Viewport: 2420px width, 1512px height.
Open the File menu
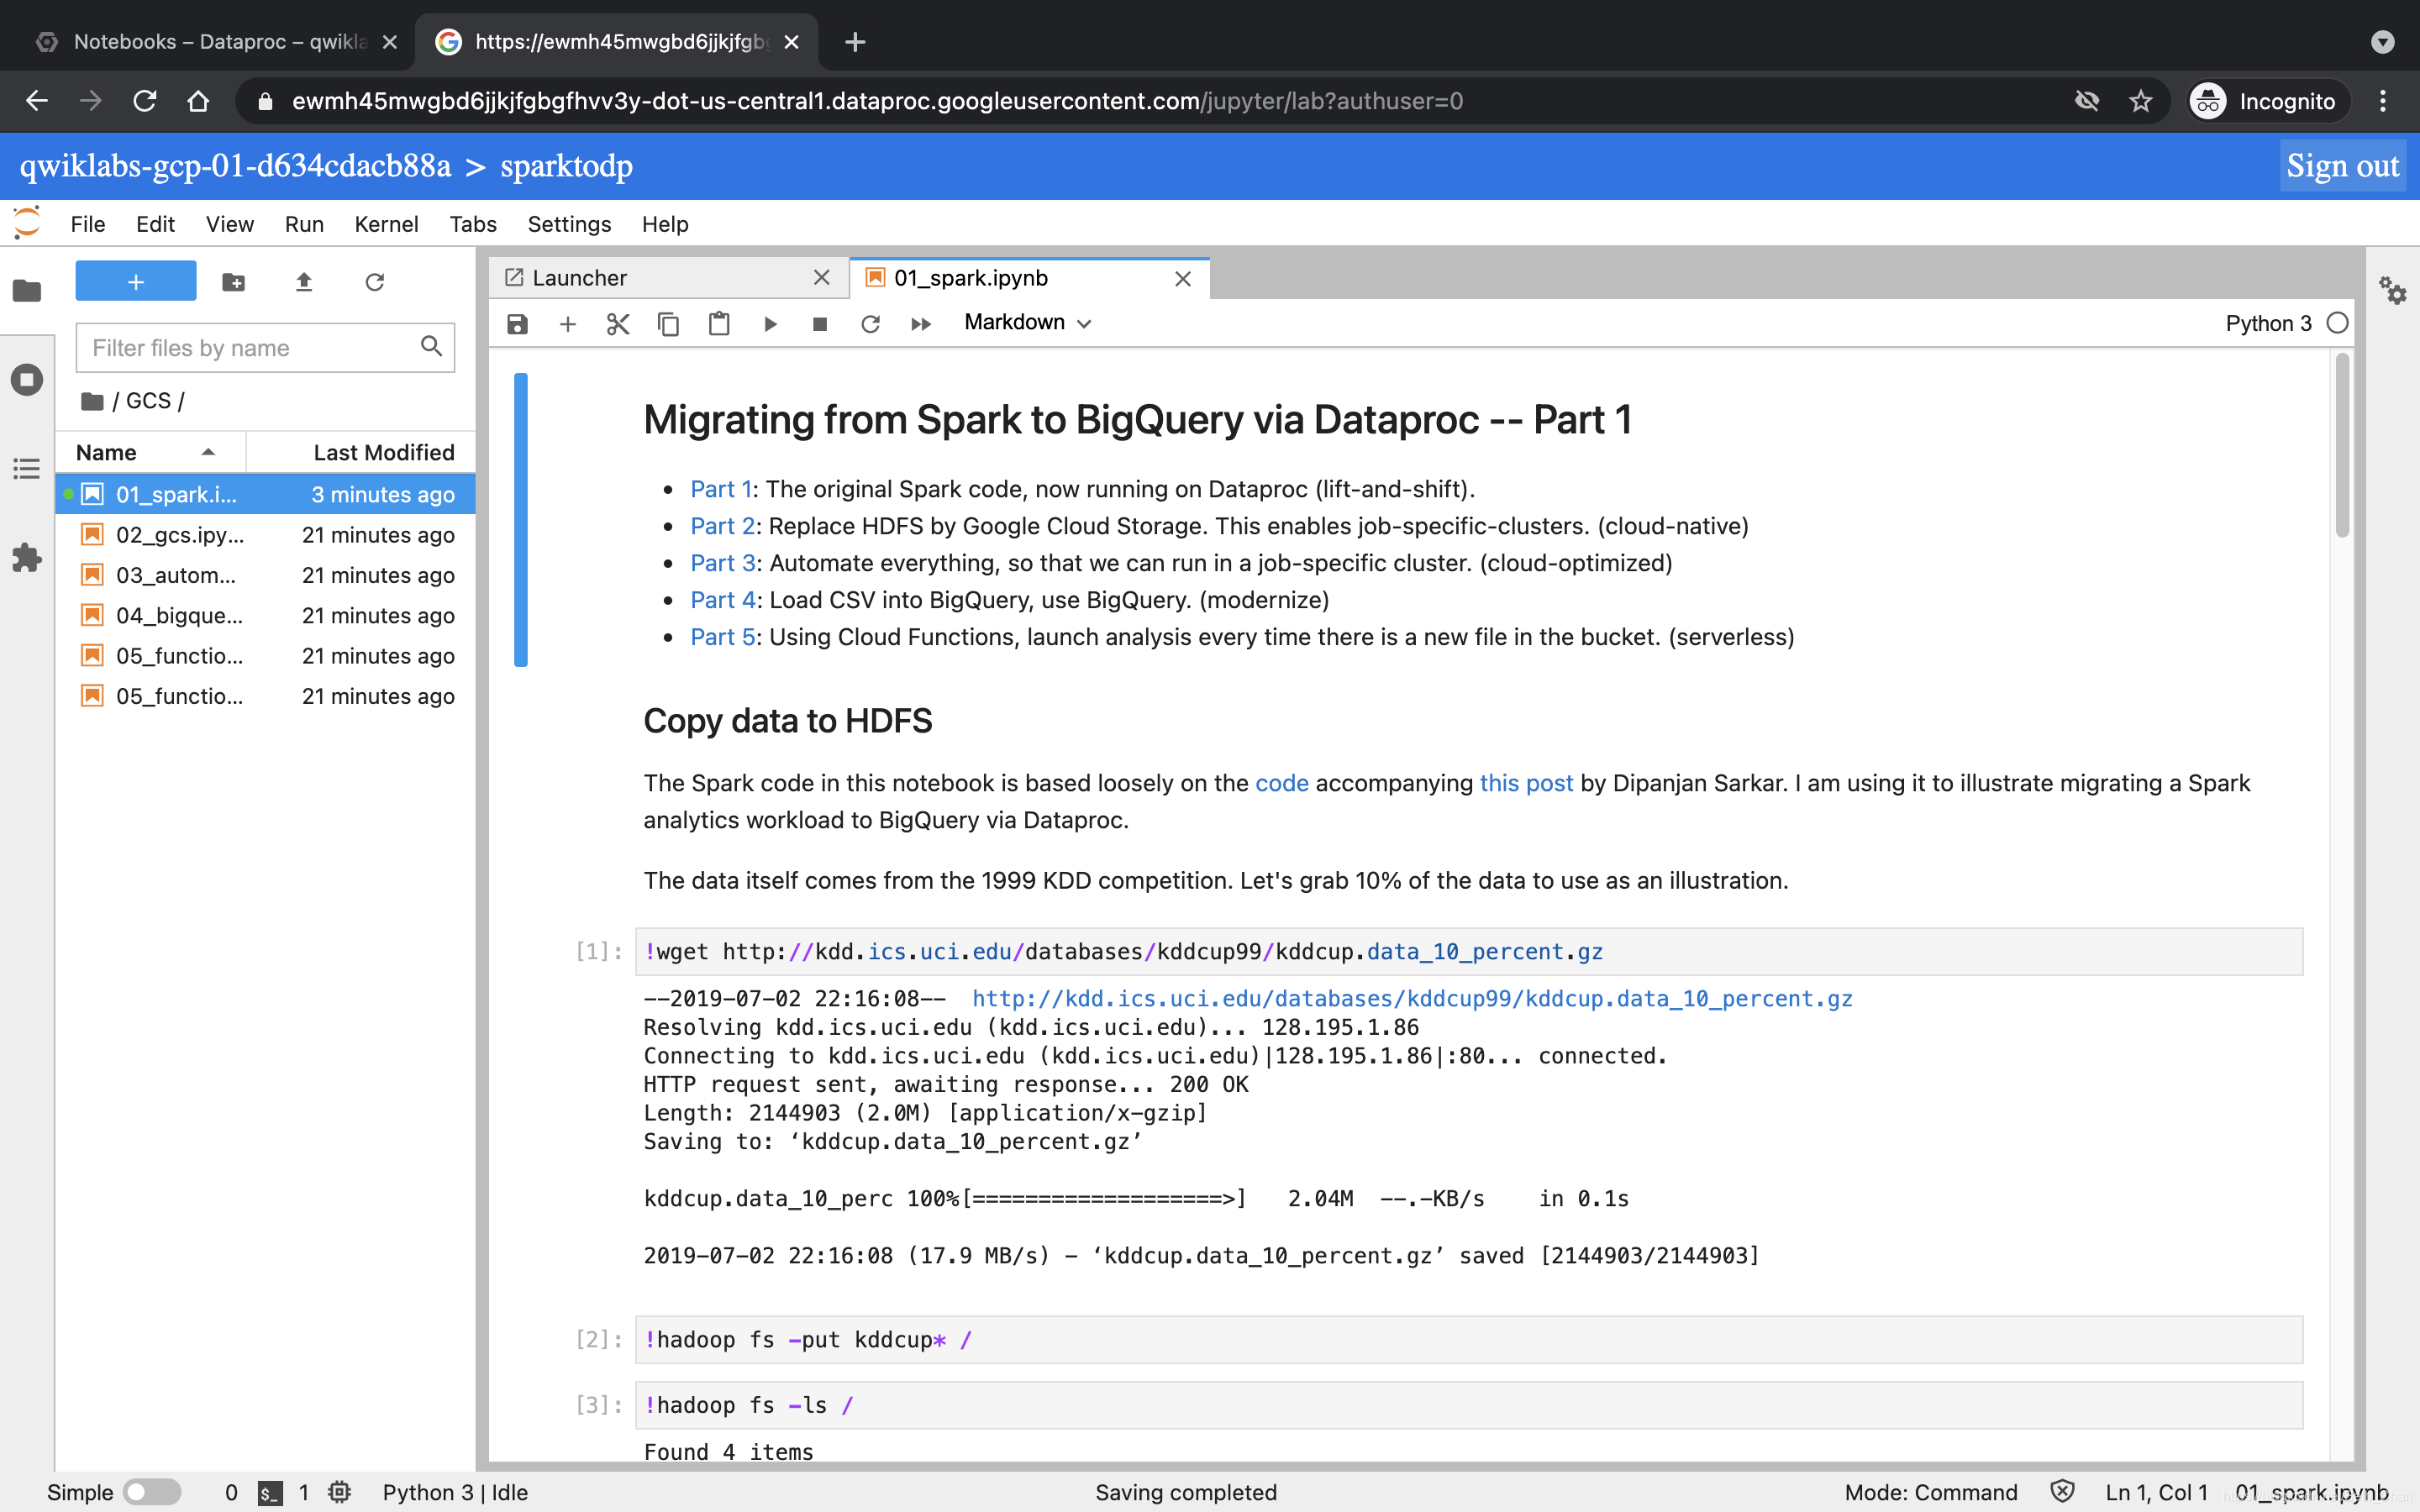click(x=88, y=224)
